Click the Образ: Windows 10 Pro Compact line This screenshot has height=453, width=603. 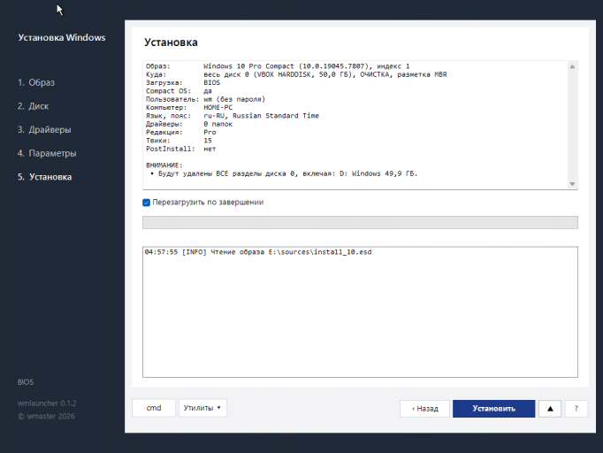(x=278, y=66)
